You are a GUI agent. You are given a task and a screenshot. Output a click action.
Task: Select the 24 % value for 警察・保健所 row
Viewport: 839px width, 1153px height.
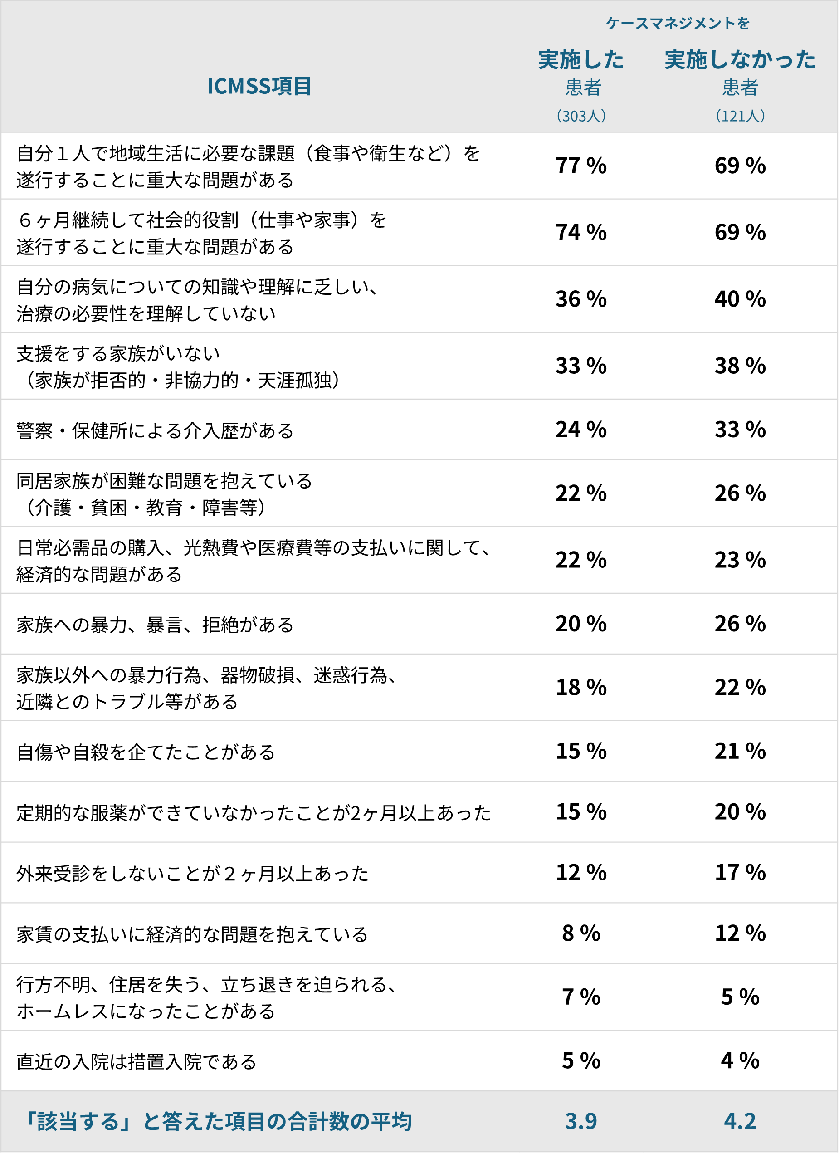[581, 430]
